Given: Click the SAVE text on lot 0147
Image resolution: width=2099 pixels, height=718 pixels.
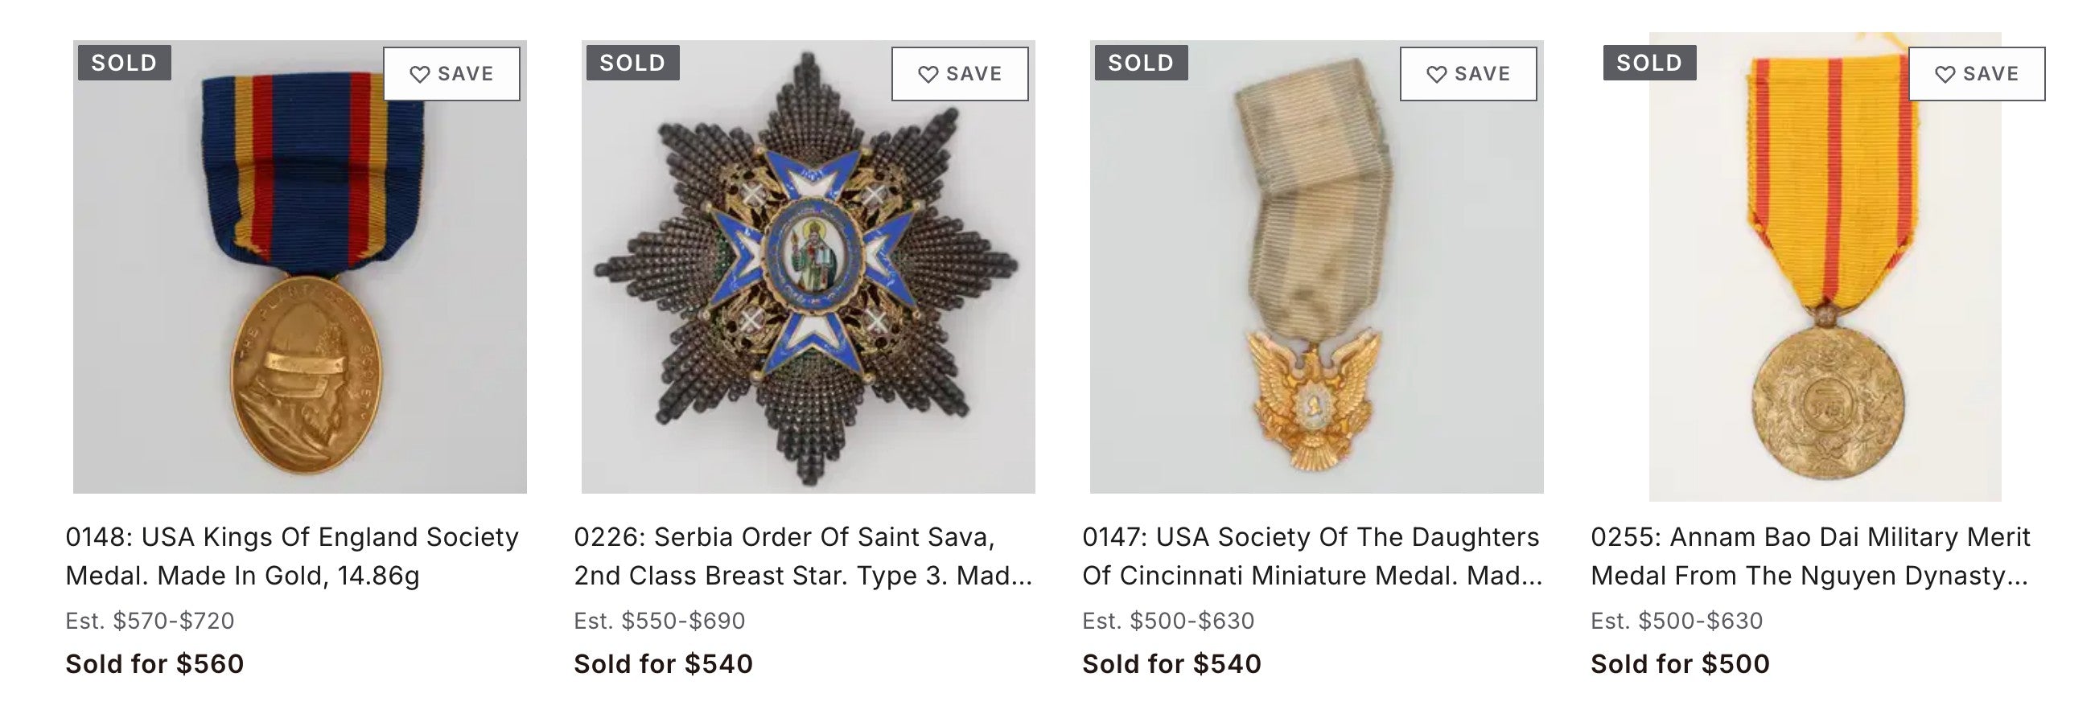Looking at the screenshot, I should tap(1483, 74).
